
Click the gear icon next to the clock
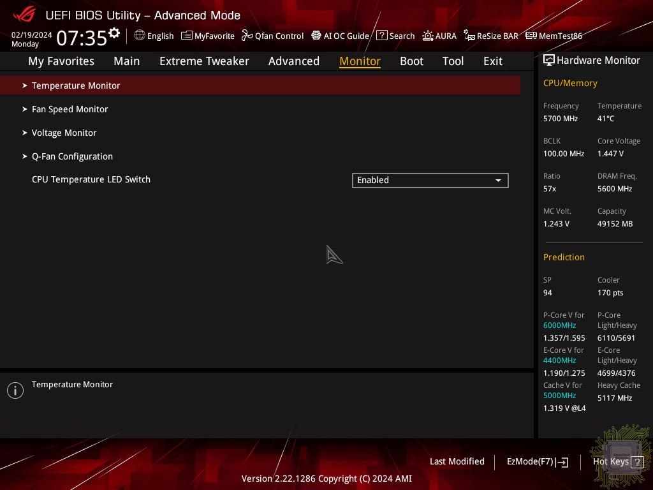click(114, 33)
